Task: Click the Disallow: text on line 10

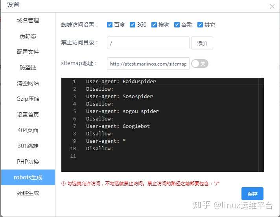Action: click(x=99, y=149)
